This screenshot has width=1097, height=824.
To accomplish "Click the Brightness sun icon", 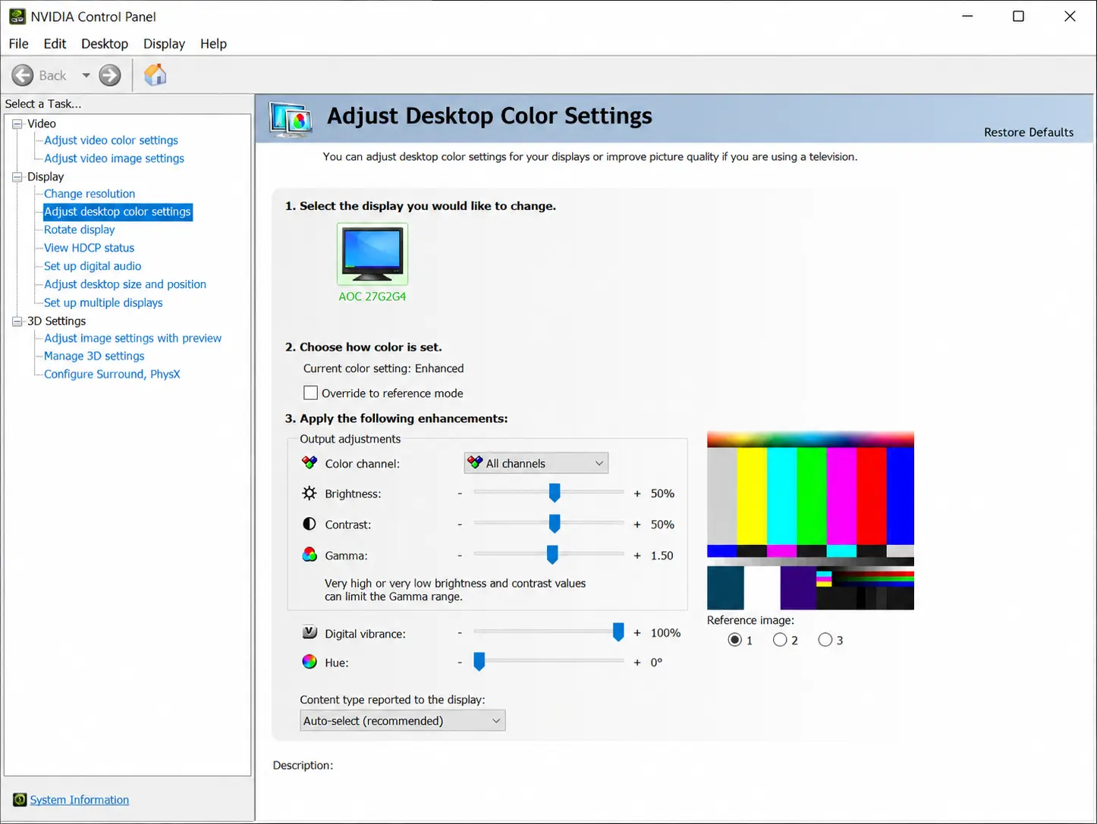I will coord(310,493).
